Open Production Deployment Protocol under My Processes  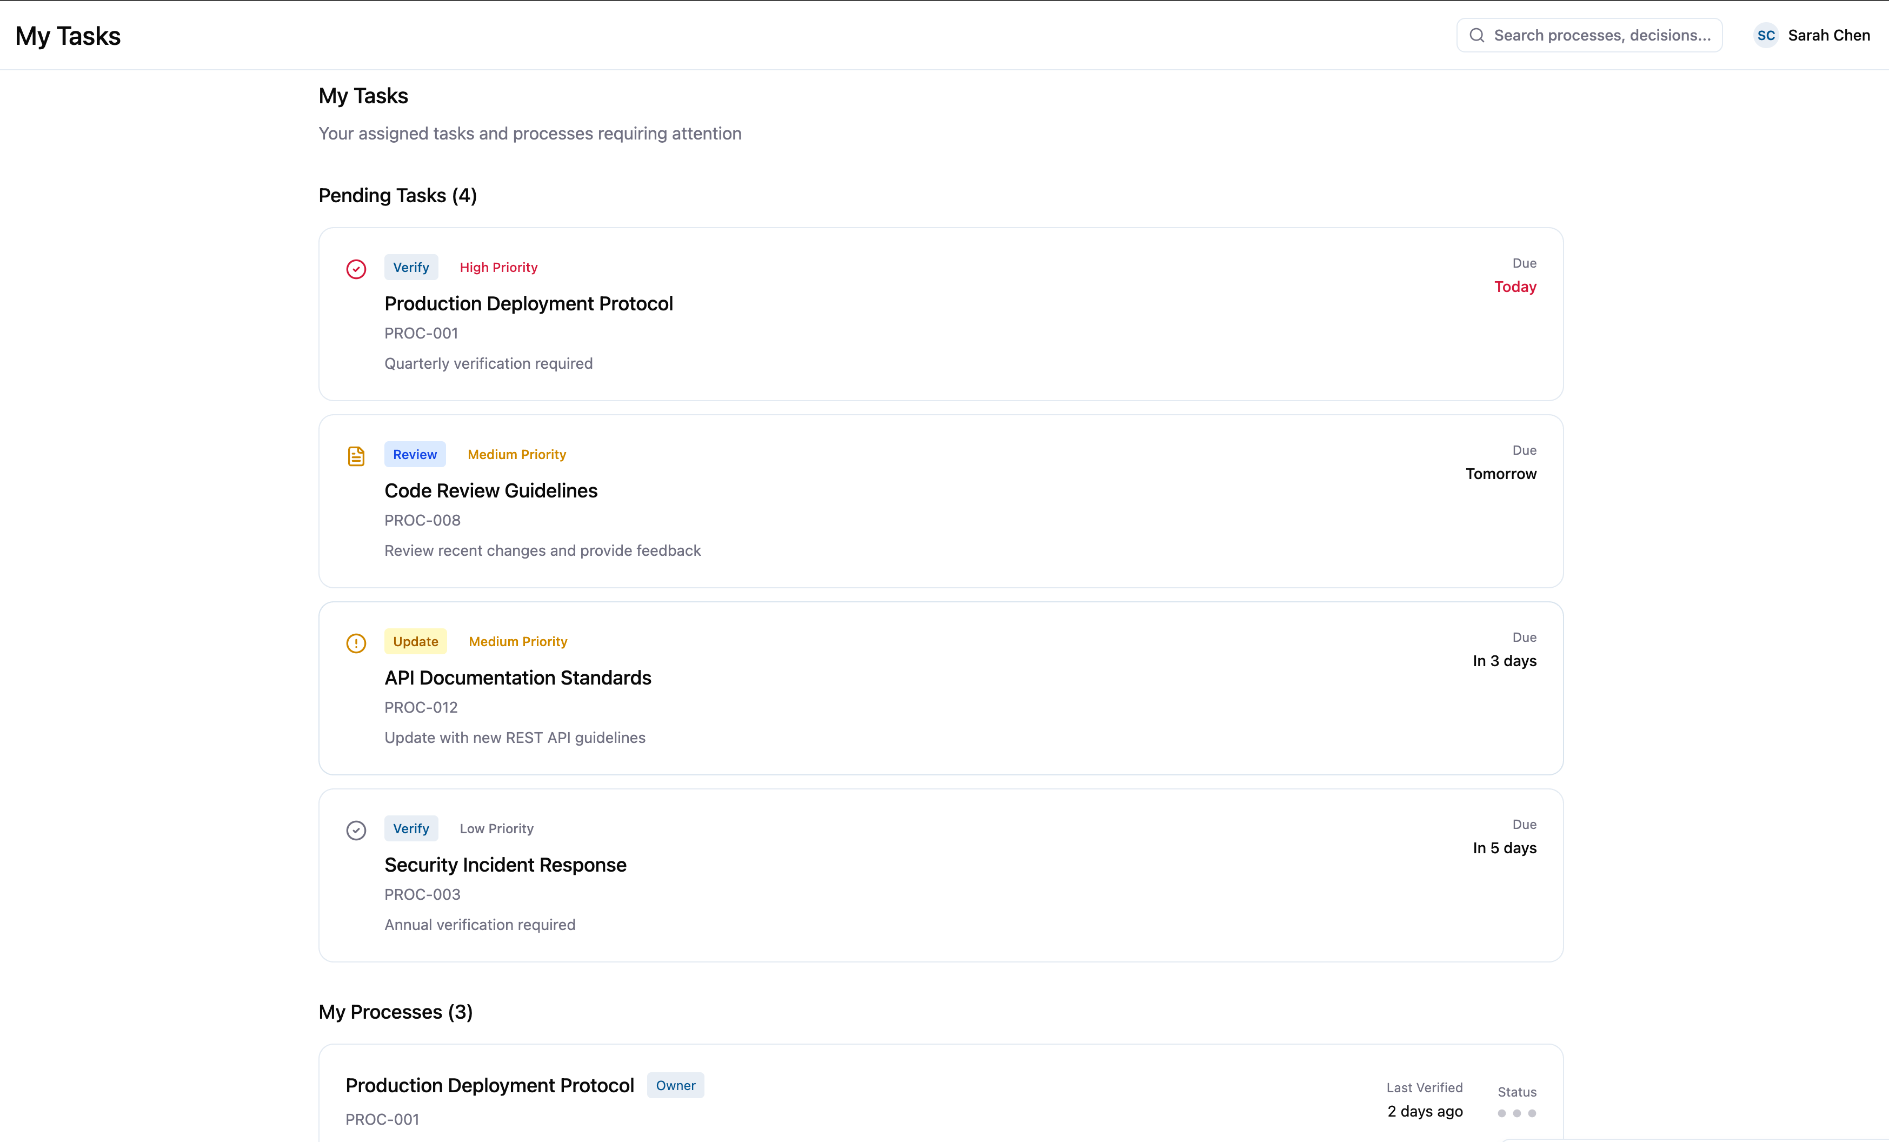click(x=489, y=1085)
